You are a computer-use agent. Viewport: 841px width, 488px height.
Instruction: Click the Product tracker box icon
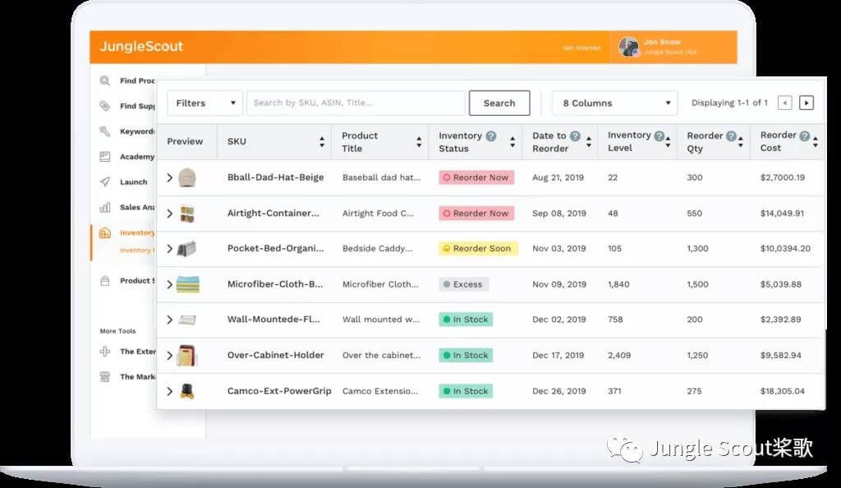[x=105, y=280]
